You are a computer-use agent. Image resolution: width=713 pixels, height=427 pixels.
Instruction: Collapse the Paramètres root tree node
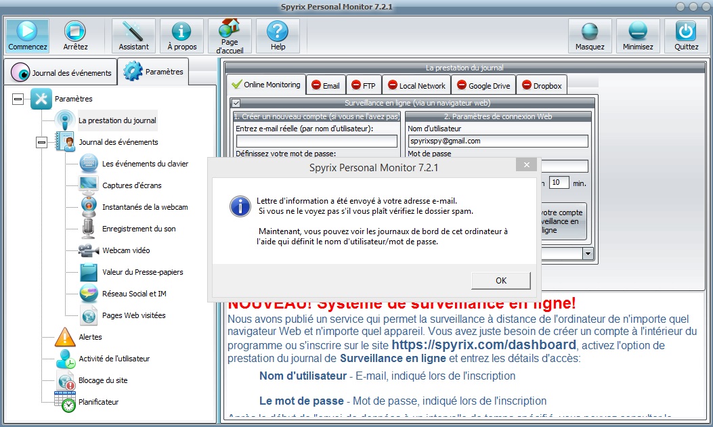(18, 99)
